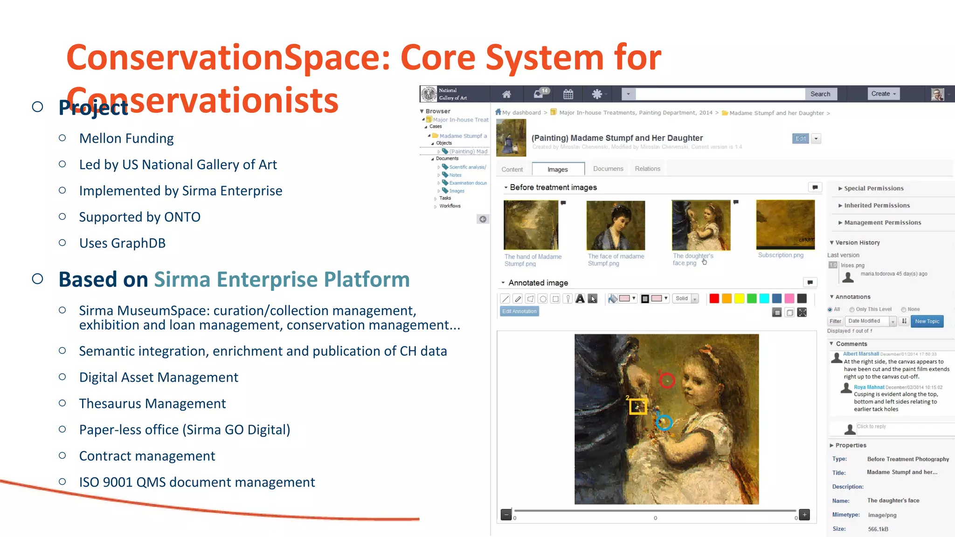Open The face of madame Stumpf thumbnail

pos(616,226)
